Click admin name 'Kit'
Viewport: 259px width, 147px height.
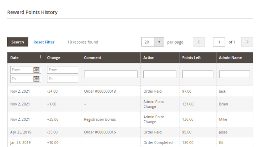[221, 142]
